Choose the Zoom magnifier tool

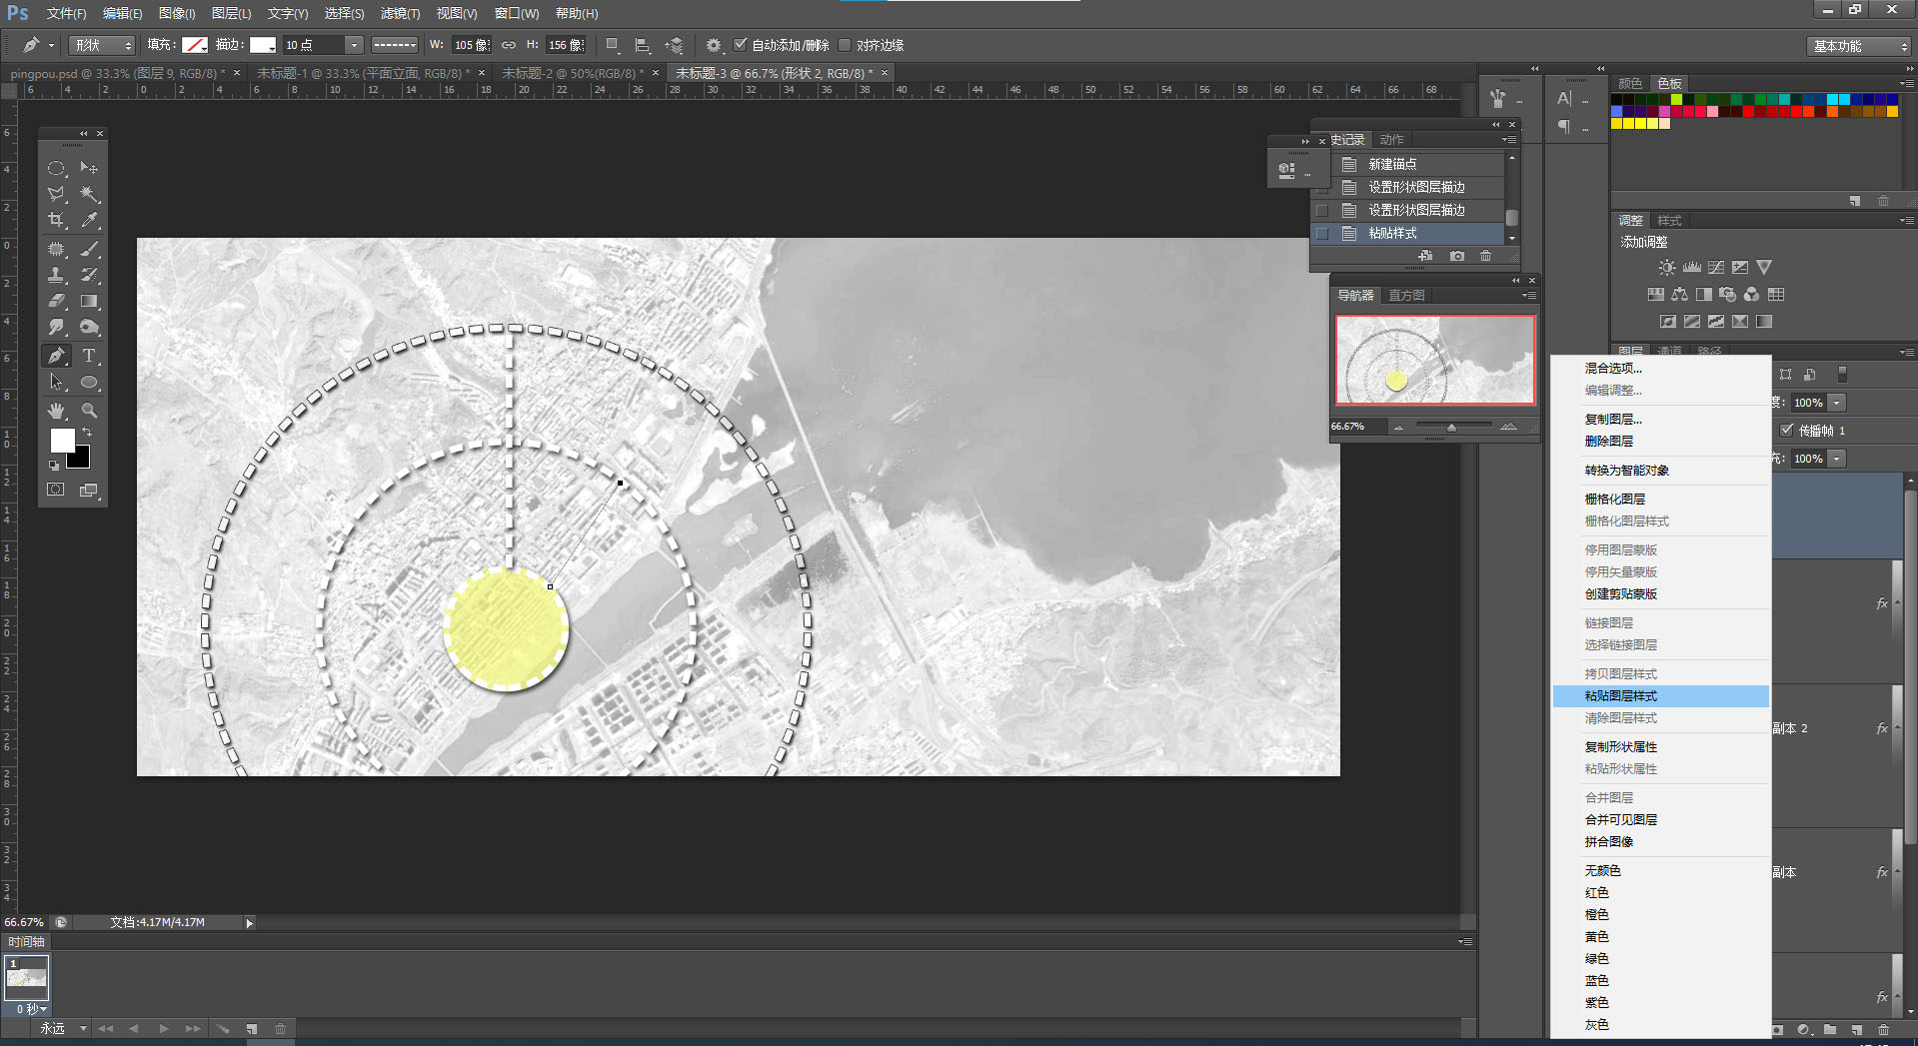(x=89, y=411)
